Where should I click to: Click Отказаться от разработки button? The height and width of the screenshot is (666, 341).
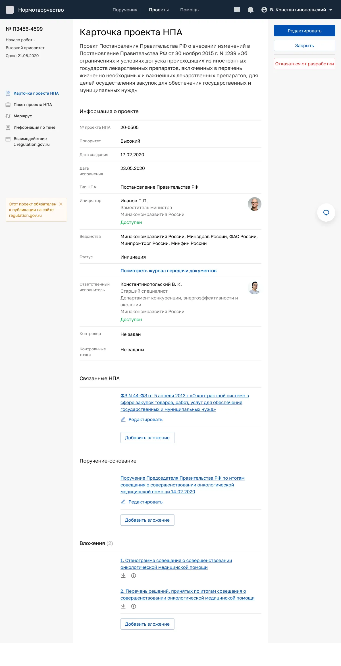coord(305,64)
